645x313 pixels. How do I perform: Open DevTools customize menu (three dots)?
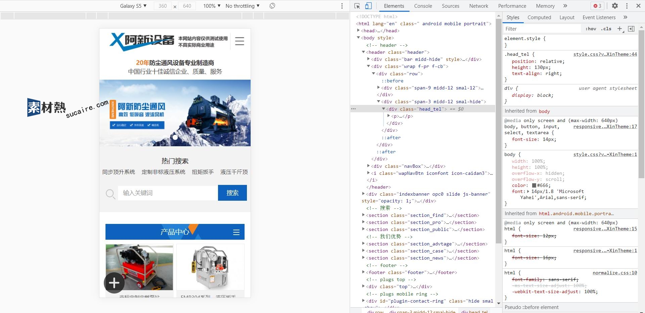pos(627,6)
